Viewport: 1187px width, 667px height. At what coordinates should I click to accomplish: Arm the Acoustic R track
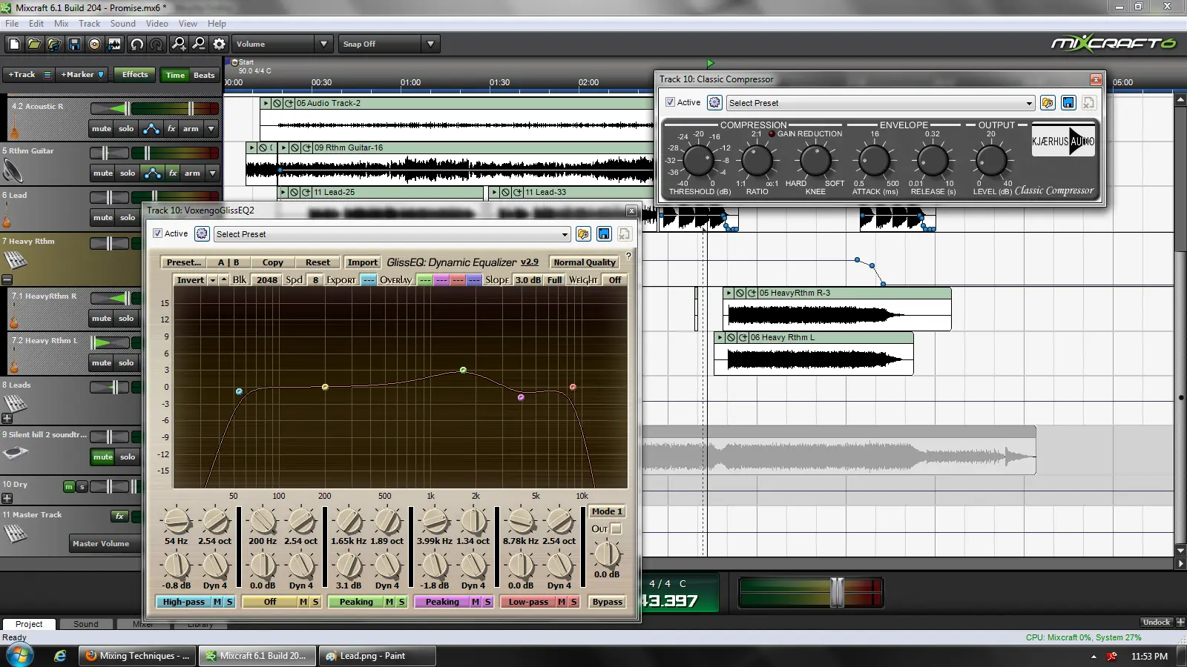point(191,128)
